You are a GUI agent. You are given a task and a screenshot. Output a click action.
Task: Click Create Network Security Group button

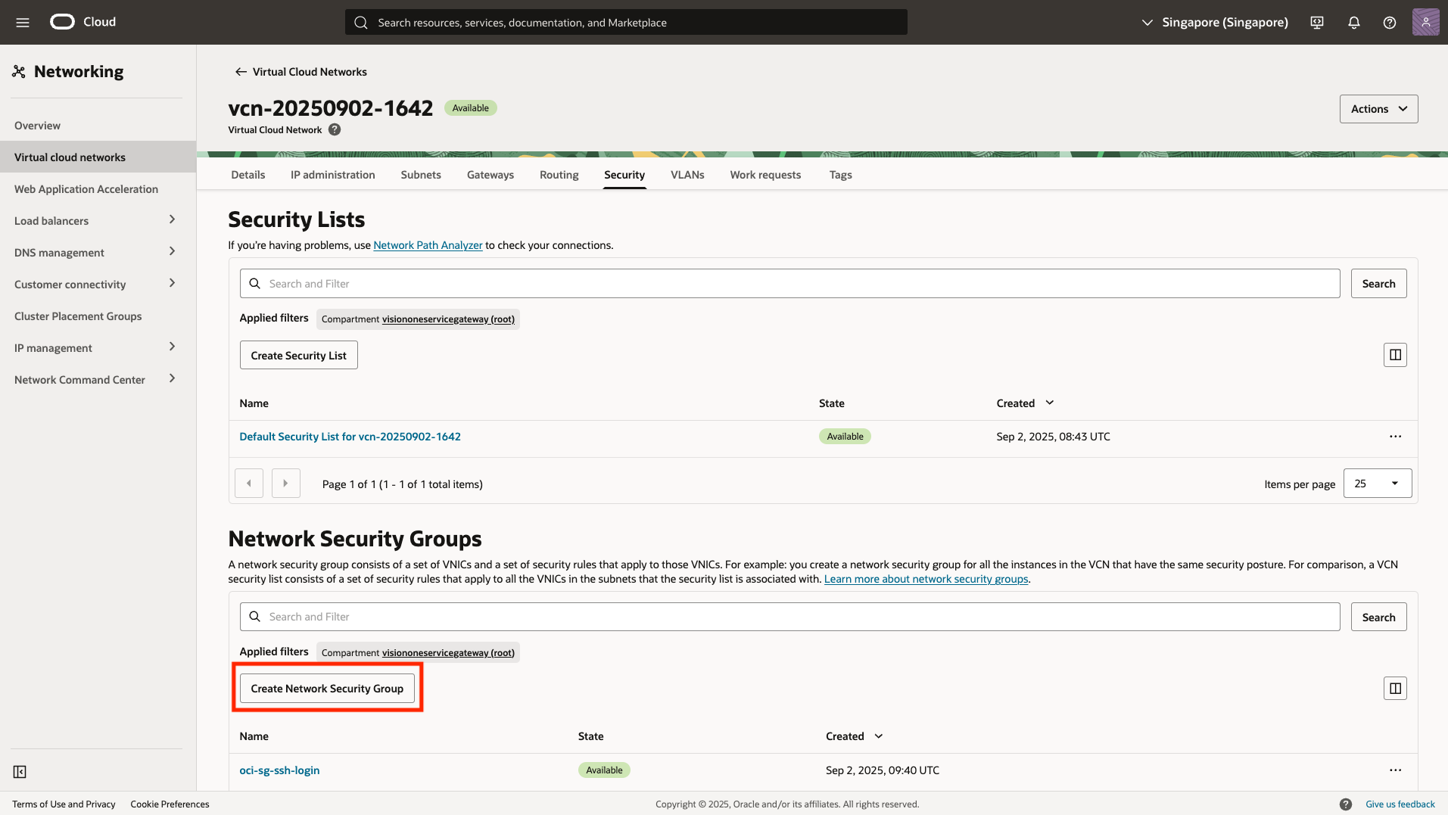point(327,689)
